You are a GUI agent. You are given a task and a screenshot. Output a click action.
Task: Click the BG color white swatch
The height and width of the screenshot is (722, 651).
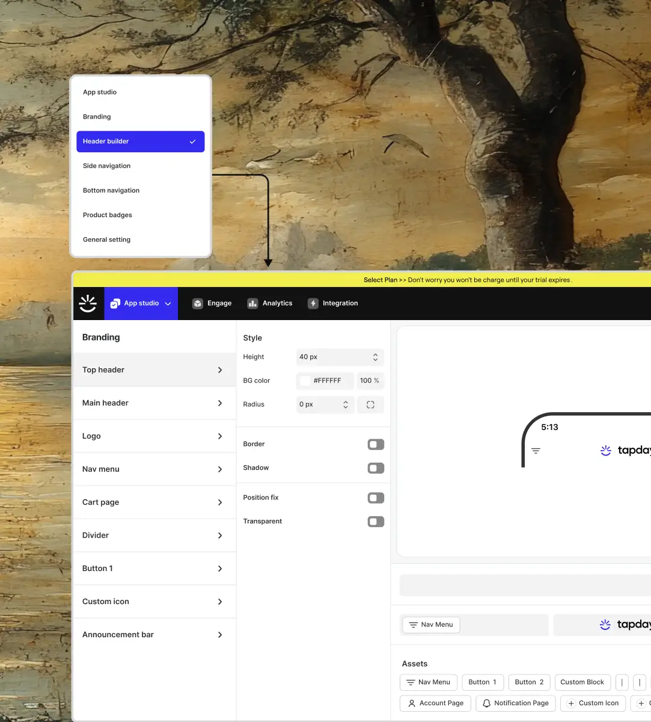click(305, 381)
